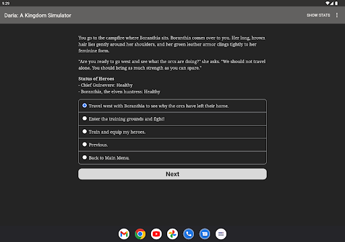Click Chief Guinevere: Healthy status line
345x242 pixels.
pos(106,85)
